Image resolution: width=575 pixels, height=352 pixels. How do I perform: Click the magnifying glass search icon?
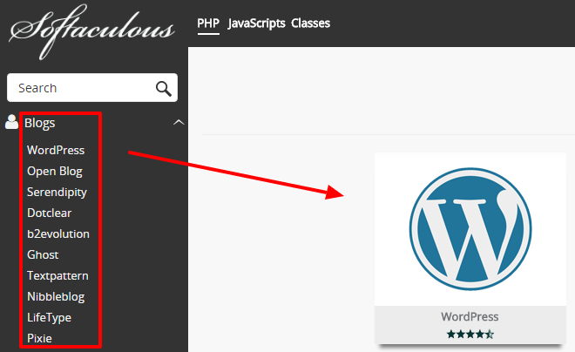pyautogui.click(x=164, y=88)
